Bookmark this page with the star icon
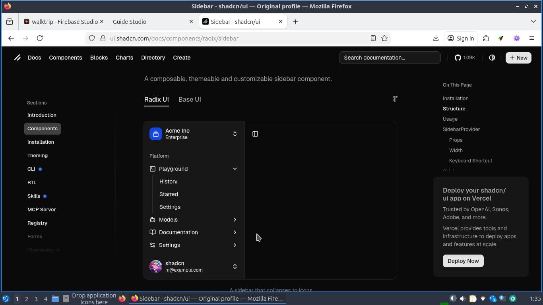The height and width of the screenshot is (305, 543). point(384,38)
